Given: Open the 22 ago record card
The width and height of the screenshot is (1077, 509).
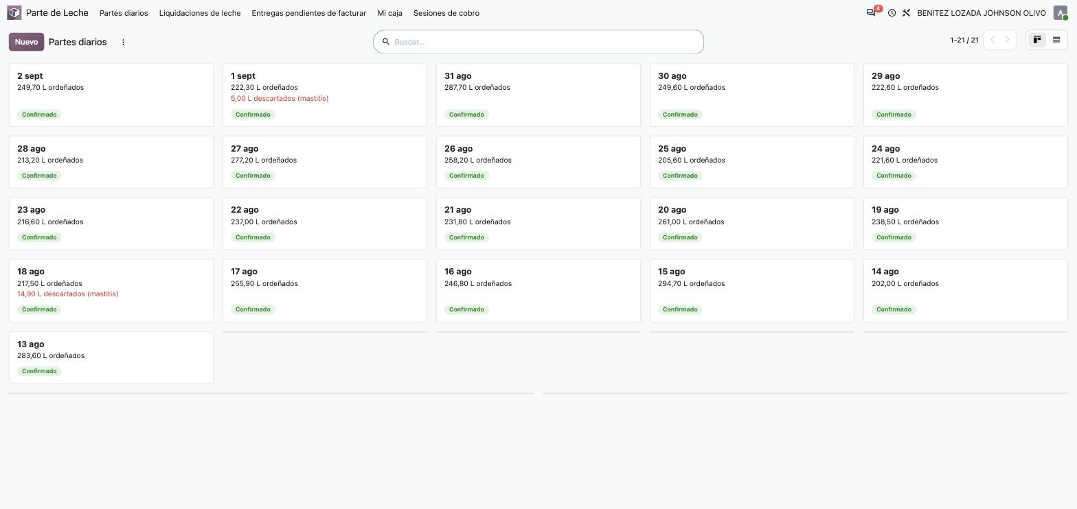Looking at the screenshot, I should (325, 224).
